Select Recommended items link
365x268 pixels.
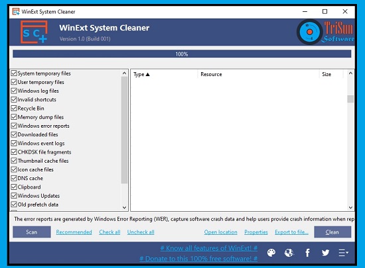[x=74, y=232]
